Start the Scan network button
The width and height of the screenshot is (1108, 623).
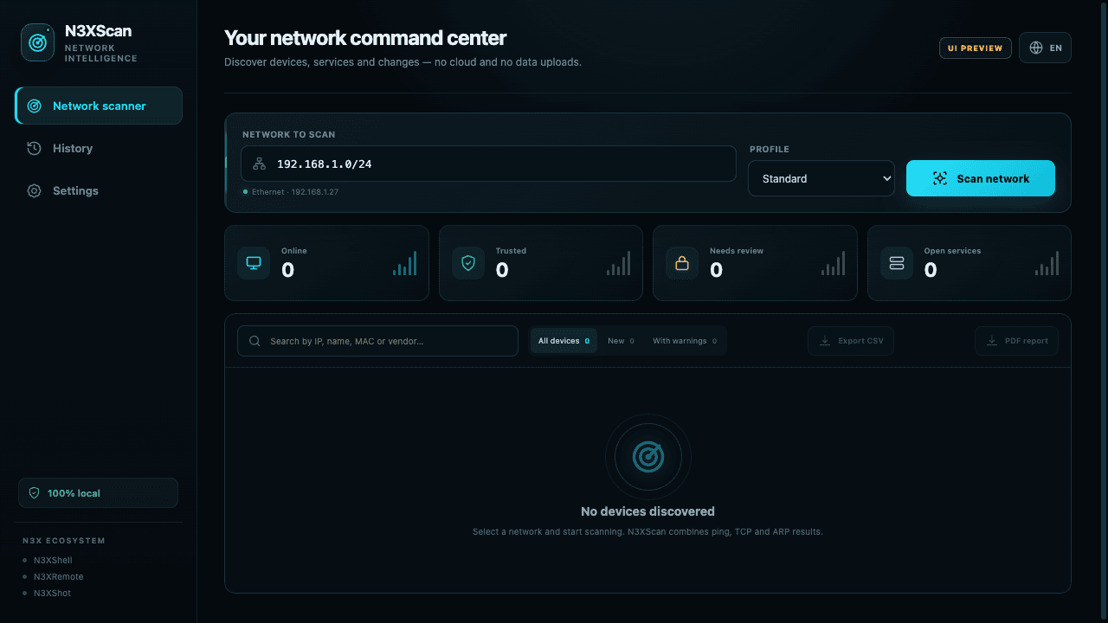pos(981,178)
